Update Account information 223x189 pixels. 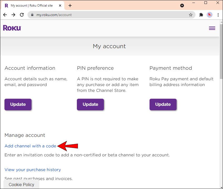[x=18, y=105]
